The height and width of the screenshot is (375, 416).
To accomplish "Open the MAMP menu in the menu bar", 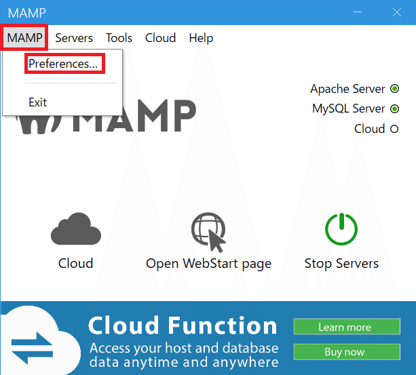I will click(24, 37).
